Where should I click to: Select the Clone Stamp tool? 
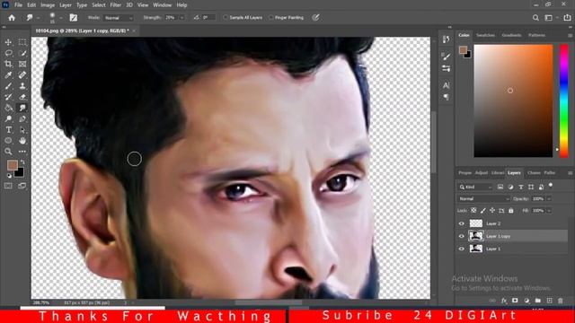(x=22, y=86)
